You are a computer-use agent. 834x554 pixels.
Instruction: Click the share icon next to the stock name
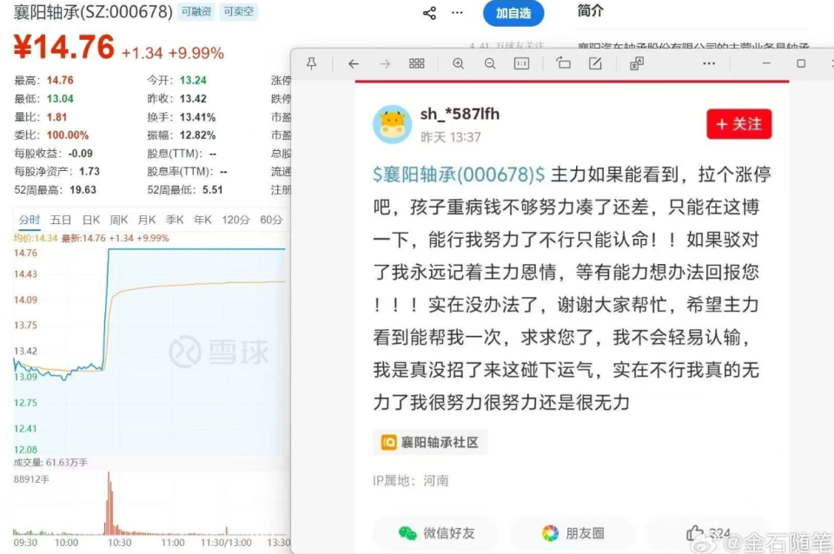tap(427, 12)
